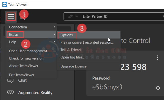Refresh the random password
Image resolution: width=164 pixels, height=100 pixels.
click(x=158, y=88)
